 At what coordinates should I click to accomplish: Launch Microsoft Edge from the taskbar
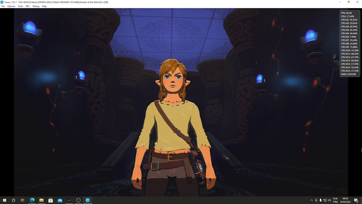32,200
